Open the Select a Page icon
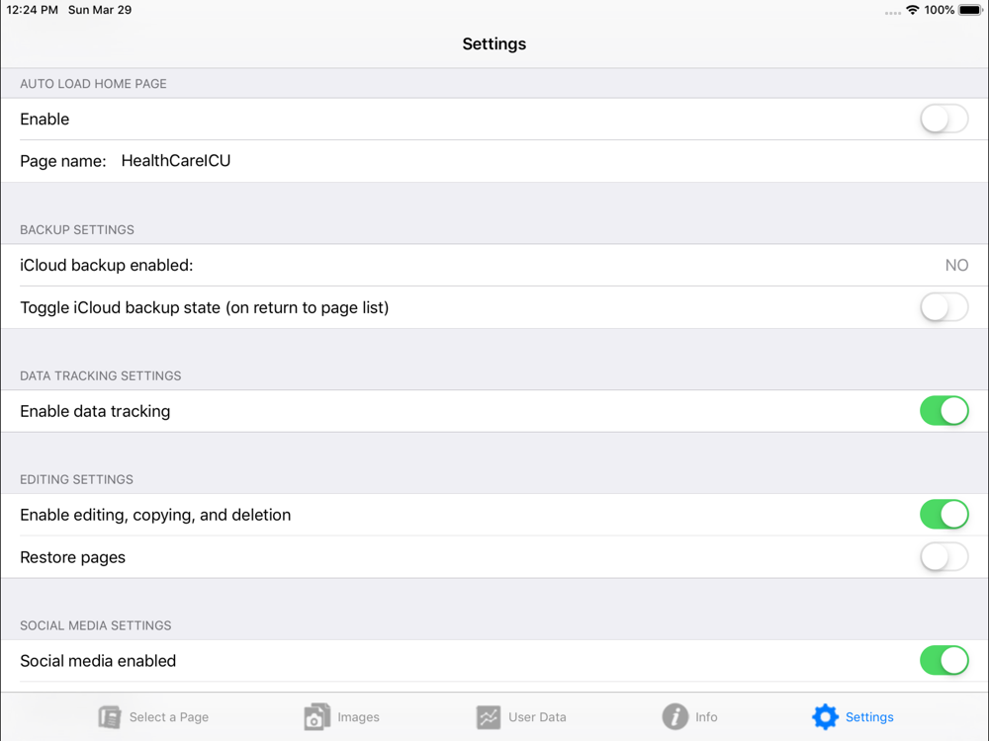This screenshot has height=741, width=989. coord(110,717)
